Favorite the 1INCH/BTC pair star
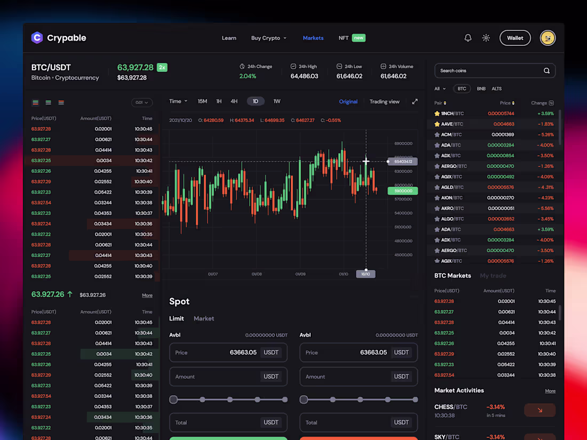This screenshot has height=440, width=587. tap(437, 113)
